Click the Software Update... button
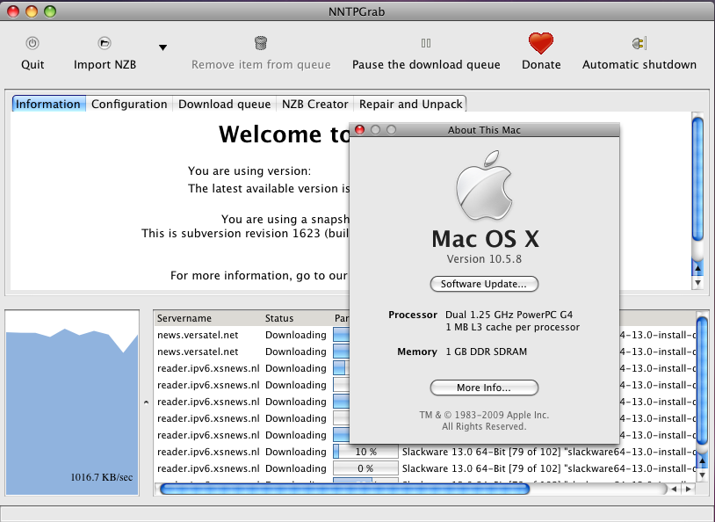The width and height of the screenshot is (715, 522). tap(484, 284)
